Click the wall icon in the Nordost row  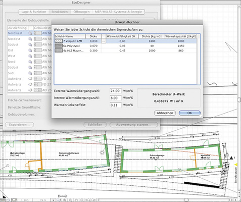[x=30, y=39]
